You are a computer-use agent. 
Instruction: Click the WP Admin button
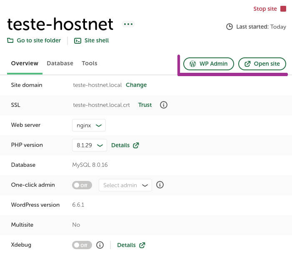coord(209,64)
